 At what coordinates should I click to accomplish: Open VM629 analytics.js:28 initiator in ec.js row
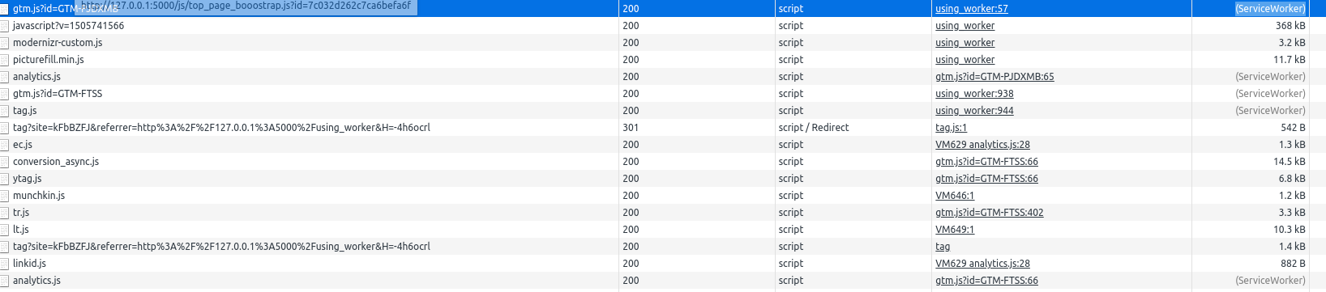point(982,145)
